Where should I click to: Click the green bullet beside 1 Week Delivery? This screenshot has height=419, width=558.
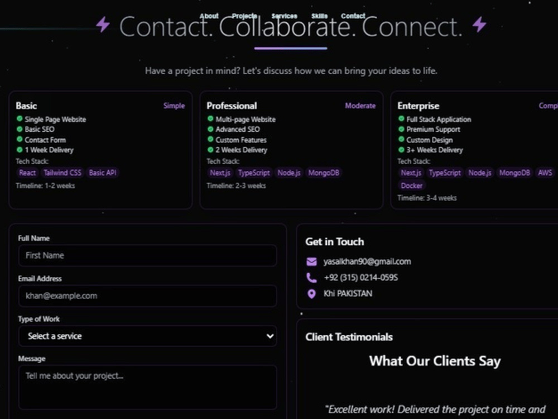pos(20,150)
